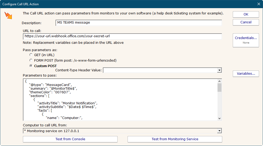Run Test from Console
This screenshot has height=146, width=263.
click(70, 139)
